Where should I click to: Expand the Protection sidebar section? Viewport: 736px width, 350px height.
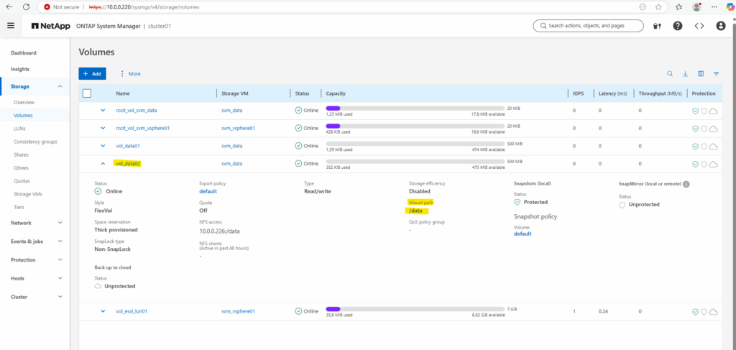60,260
